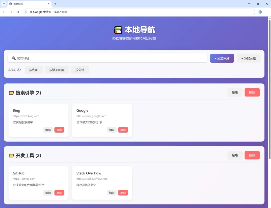This screenshot has width=271, height=208.
Task: Close the 本地导航 tab
Action: pos(48,4)
